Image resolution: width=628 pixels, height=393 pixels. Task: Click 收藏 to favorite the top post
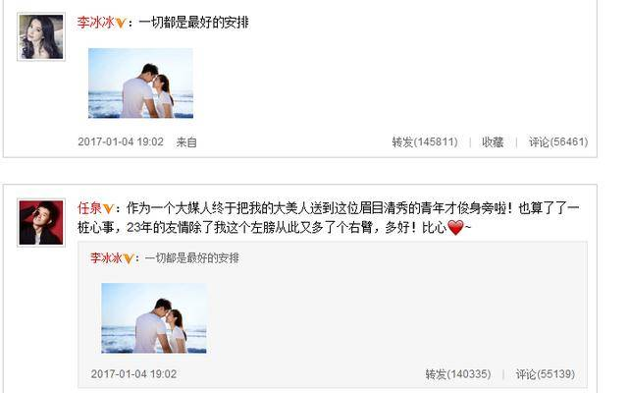click(x=493, y=141)
